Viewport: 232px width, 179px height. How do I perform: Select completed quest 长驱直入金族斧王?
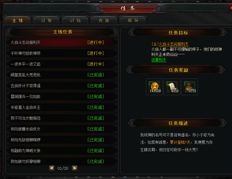pos(62,107)
